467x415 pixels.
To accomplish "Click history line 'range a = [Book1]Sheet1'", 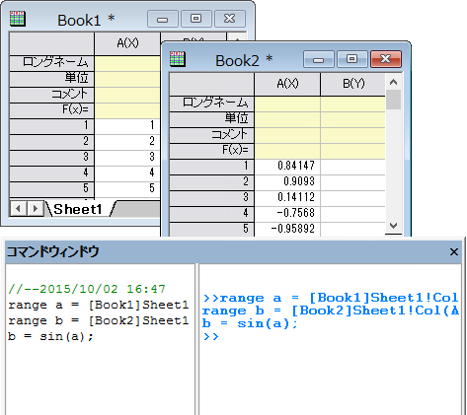I will click(99, 305).
